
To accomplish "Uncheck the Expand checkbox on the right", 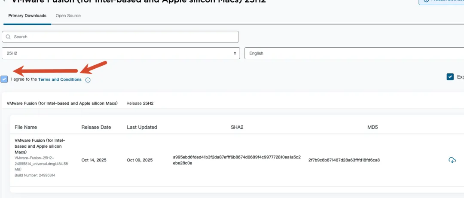I will tap(450, 77).
